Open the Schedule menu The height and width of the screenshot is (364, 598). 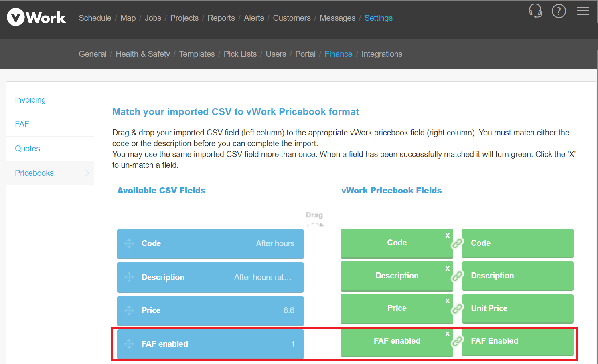95,18
